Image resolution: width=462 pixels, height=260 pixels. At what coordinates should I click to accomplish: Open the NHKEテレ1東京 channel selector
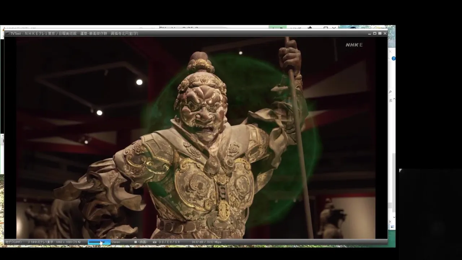coord(40,242)
